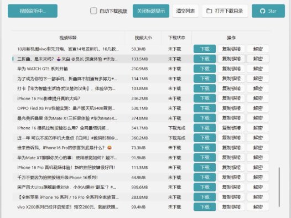Screen dimensions: 291x218
Task: Decrypt the 华为 WATCH GT5 video
Action: (258, 69)
